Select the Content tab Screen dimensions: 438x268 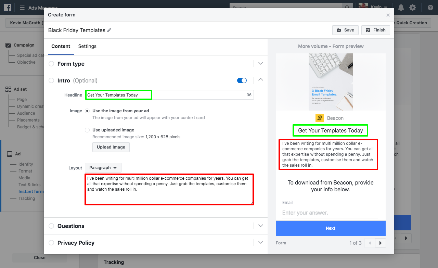click(x=61, y=46)
